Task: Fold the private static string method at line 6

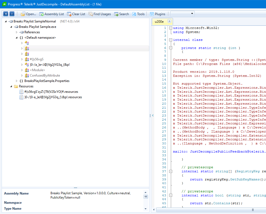Action: (x=171, y=48)
